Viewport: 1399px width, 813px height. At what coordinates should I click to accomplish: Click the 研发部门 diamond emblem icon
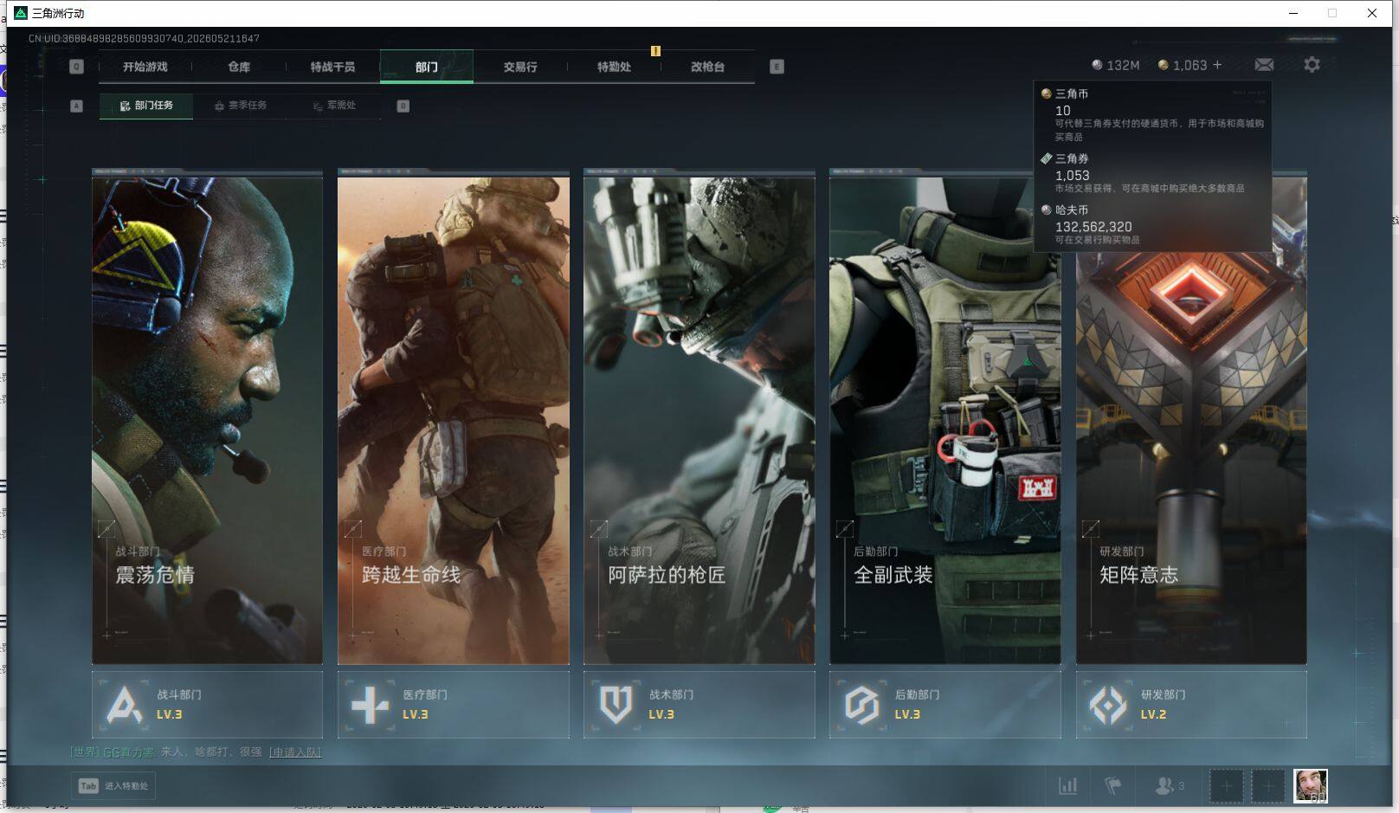[x=1108, y=705]
